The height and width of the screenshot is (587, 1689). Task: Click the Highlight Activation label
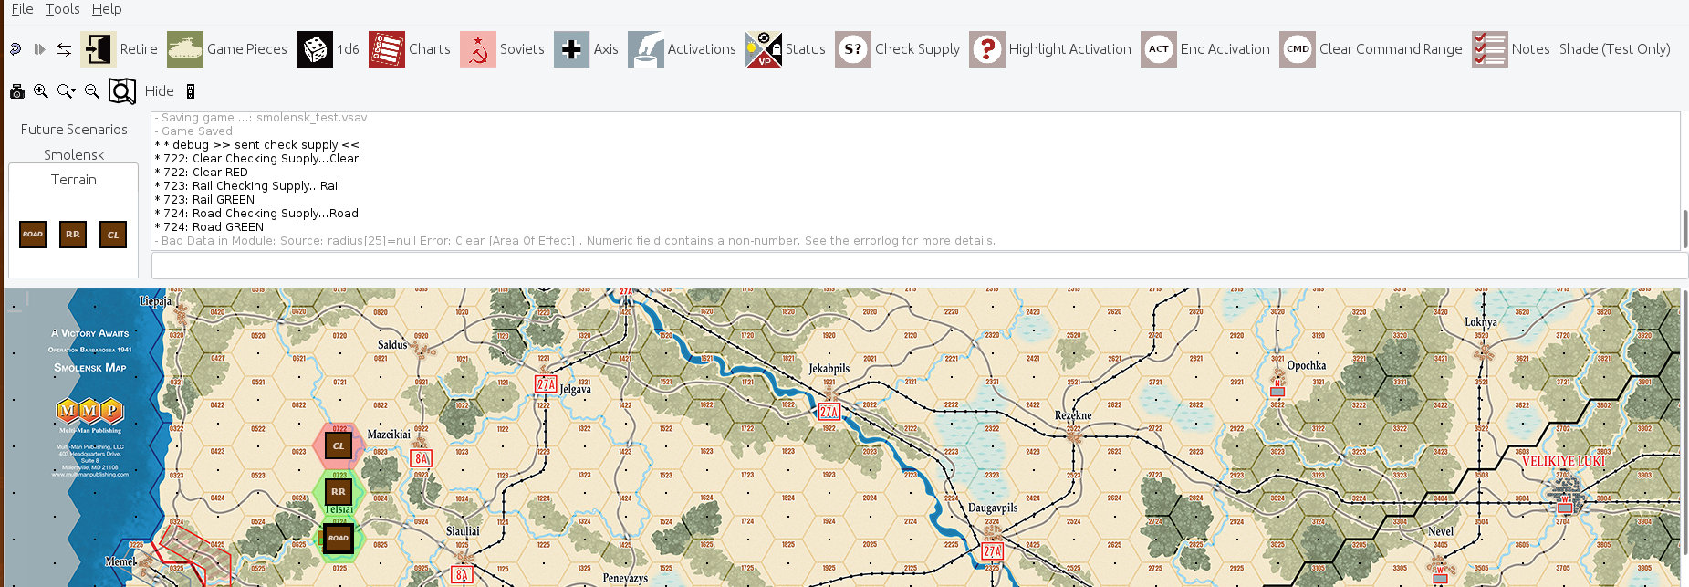[1070, 49]
